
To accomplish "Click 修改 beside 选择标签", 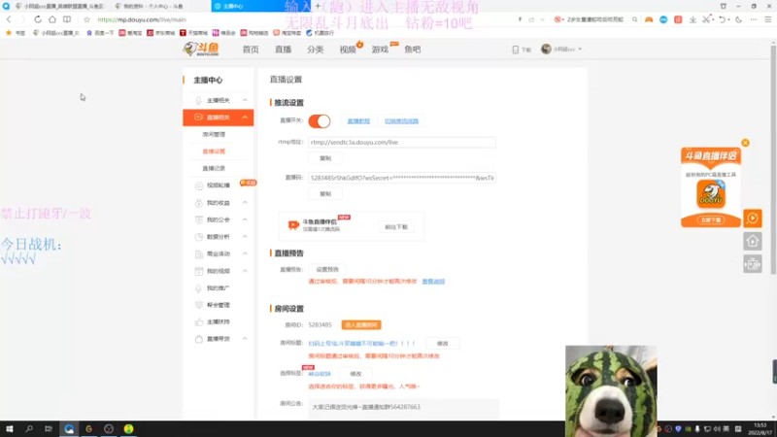I will point(355,374).
